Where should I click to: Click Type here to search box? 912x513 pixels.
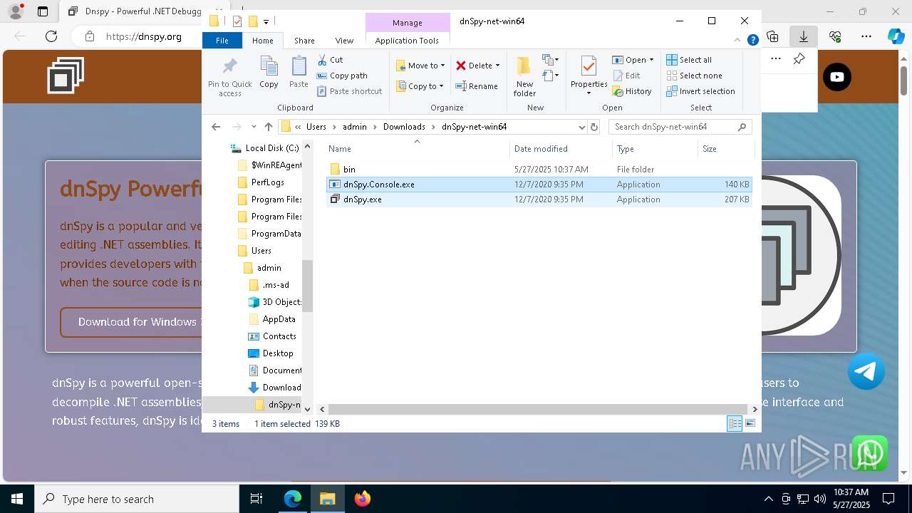click(x=137, y=499)
